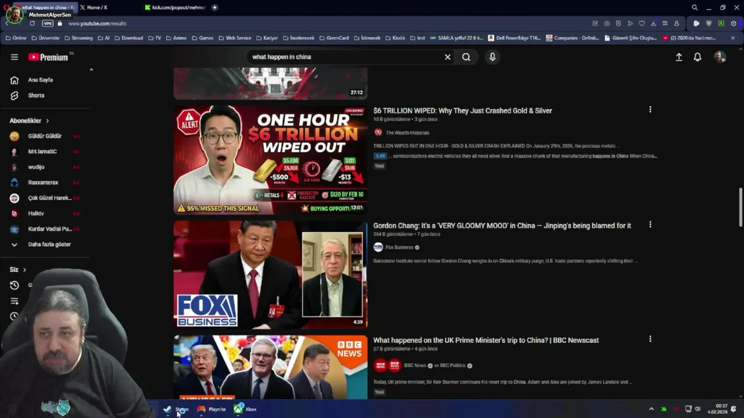Open the YouTube account avatar menu
Viewport: 744px width, 418px height.
point(720,57)
